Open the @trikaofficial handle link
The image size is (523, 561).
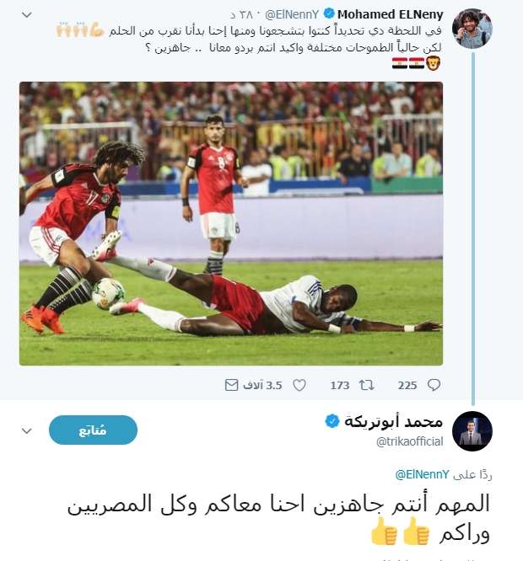tap(409, 441)
